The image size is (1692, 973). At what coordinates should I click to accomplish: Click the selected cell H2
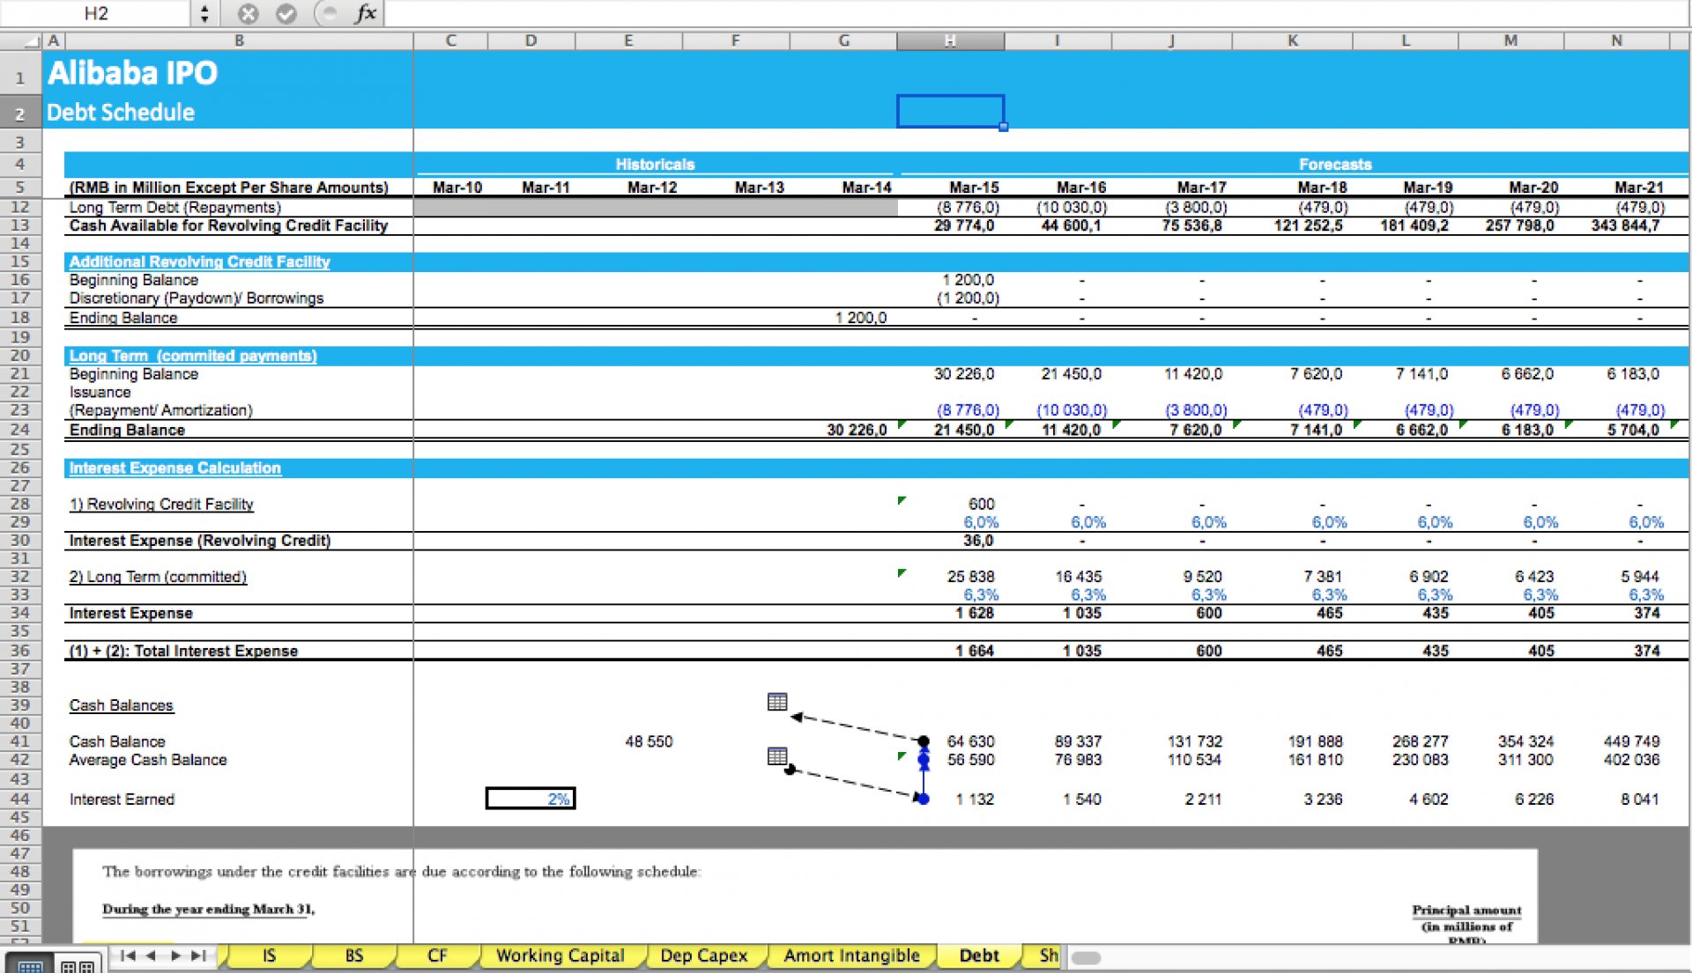tap(950, 111)
